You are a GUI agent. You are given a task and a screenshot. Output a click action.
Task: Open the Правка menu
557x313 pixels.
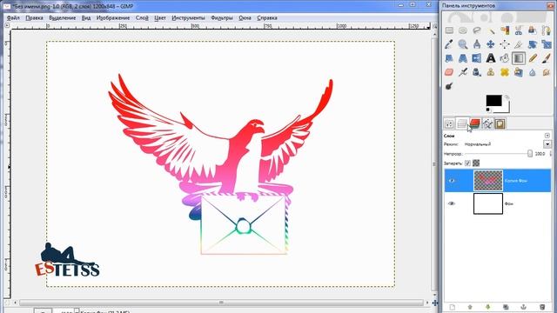(x=34, y=17)
